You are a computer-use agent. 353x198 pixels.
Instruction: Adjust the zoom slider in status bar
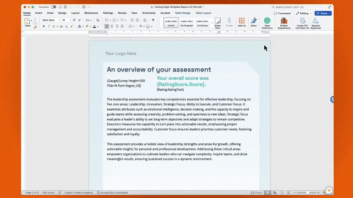pos(307,192)
